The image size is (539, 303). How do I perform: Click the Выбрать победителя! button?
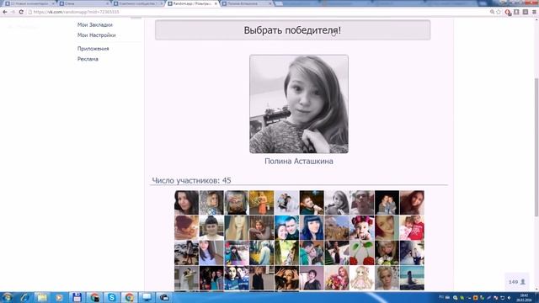coord(292,30)
